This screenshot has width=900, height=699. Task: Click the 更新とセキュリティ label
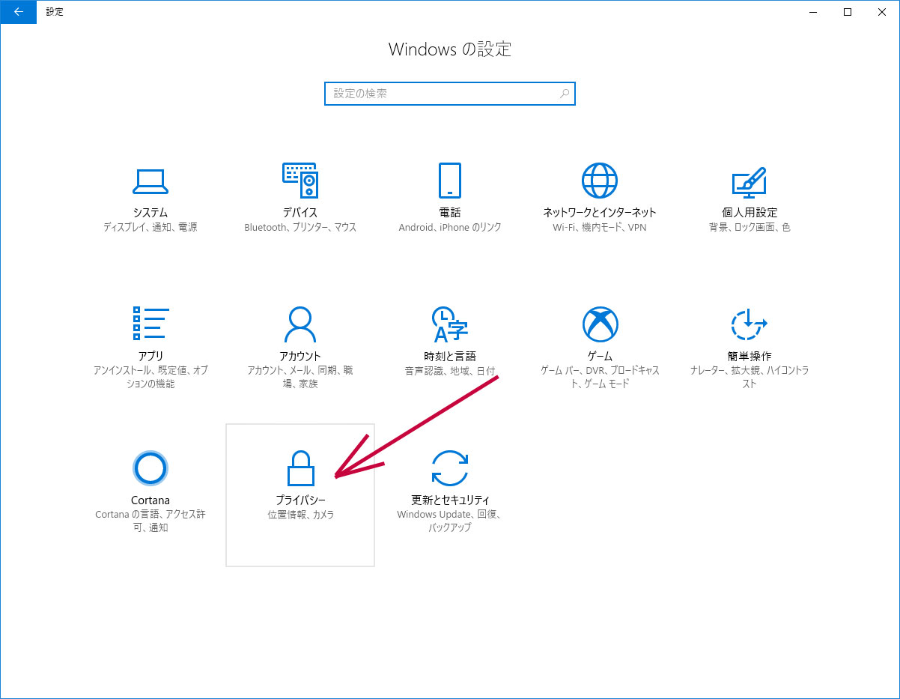[450, 500]
